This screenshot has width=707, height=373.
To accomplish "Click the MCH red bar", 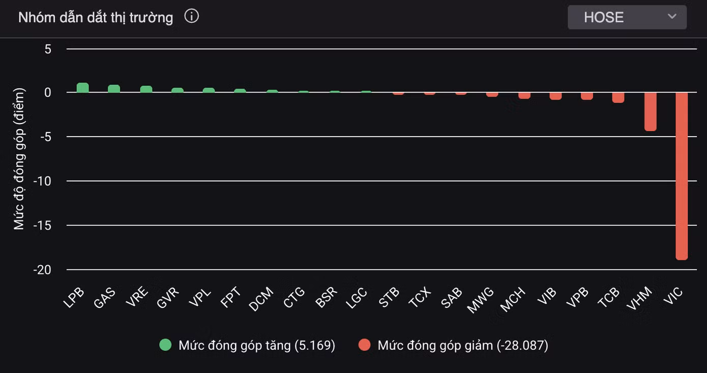I will tap(524, 95).
